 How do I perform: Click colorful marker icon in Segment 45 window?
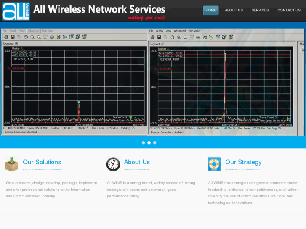click(x=205, y=37)
